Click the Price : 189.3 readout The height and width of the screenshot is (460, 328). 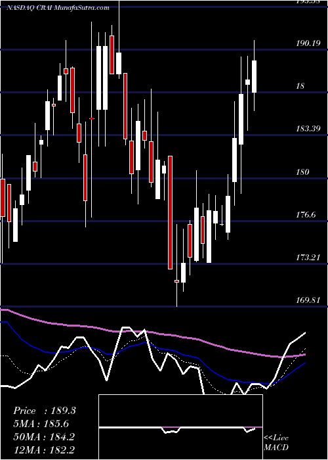tap(45, 411)
